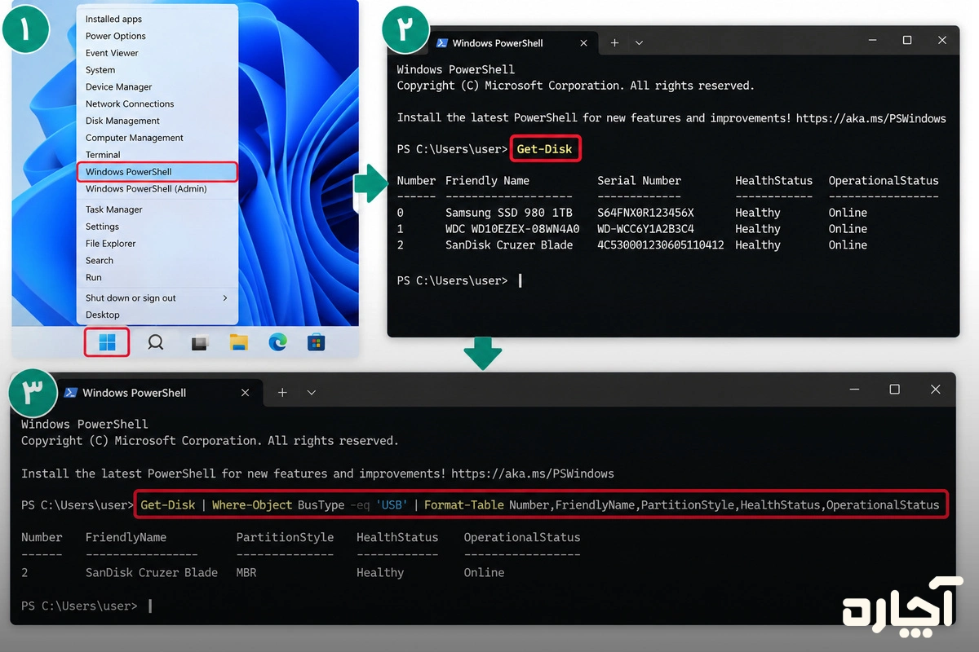Close the lower PowerShell window

pyautogui.click(x=935, y=390)
